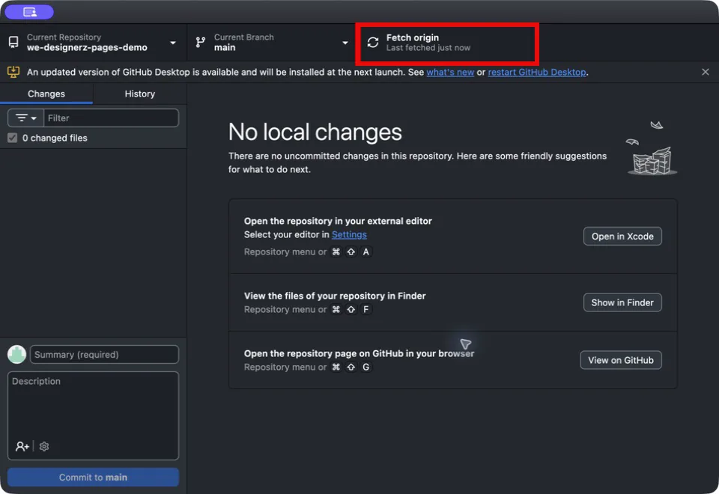The height and width of the screenshot is (494, 719).
Task: Dismiss the update banner with X
Action: pos(706,72)
